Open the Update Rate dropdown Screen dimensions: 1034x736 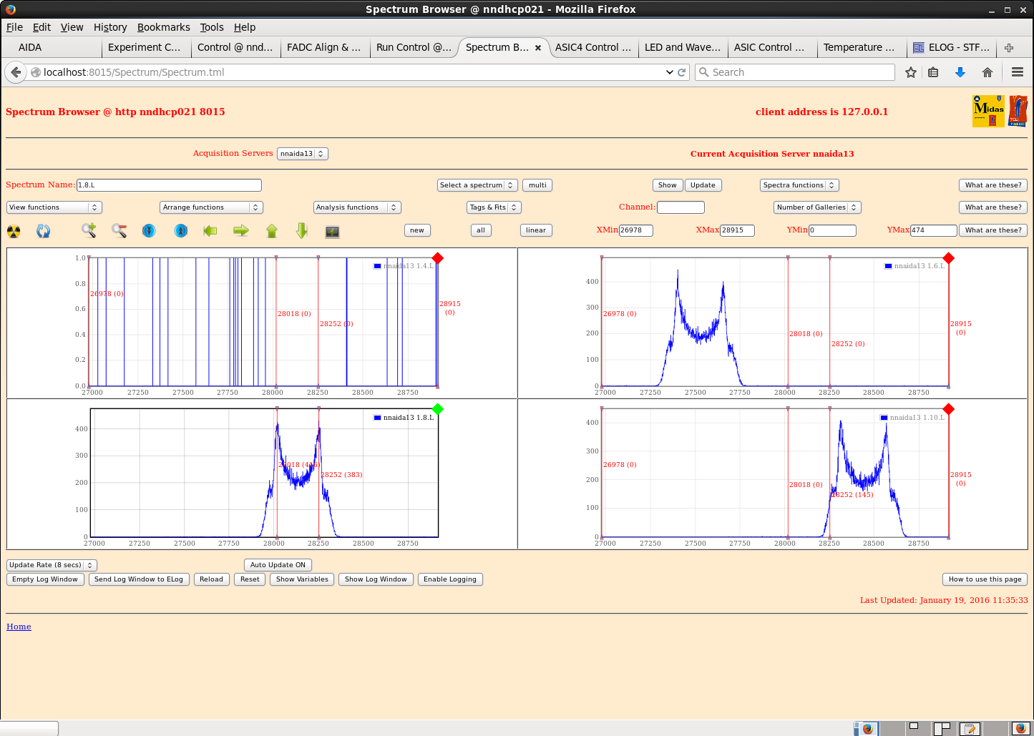click(x=52, y=565)
